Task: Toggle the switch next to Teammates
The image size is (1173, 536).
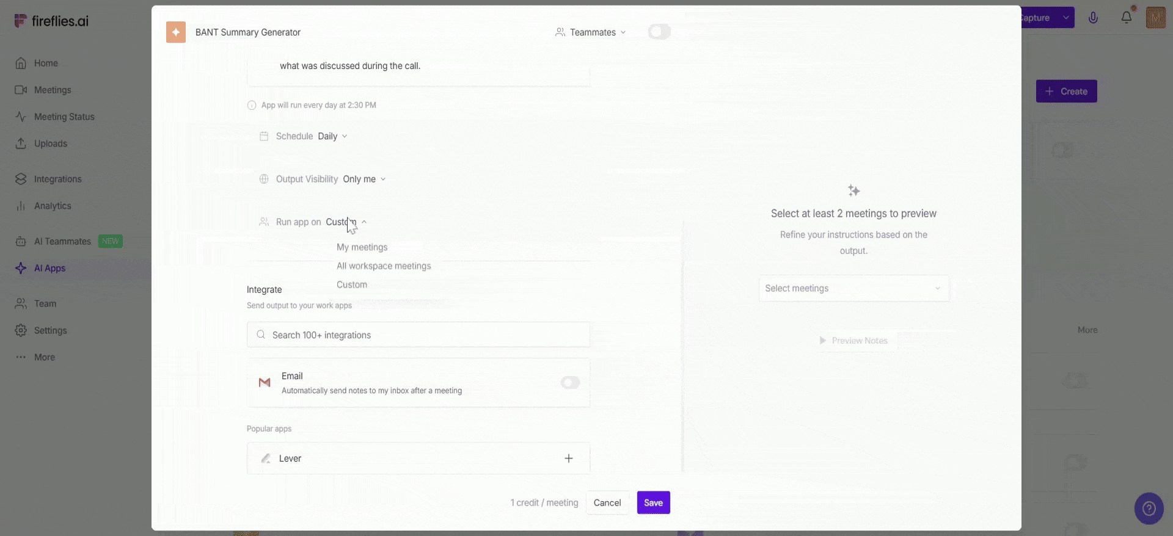Action: tap(659, 32)
